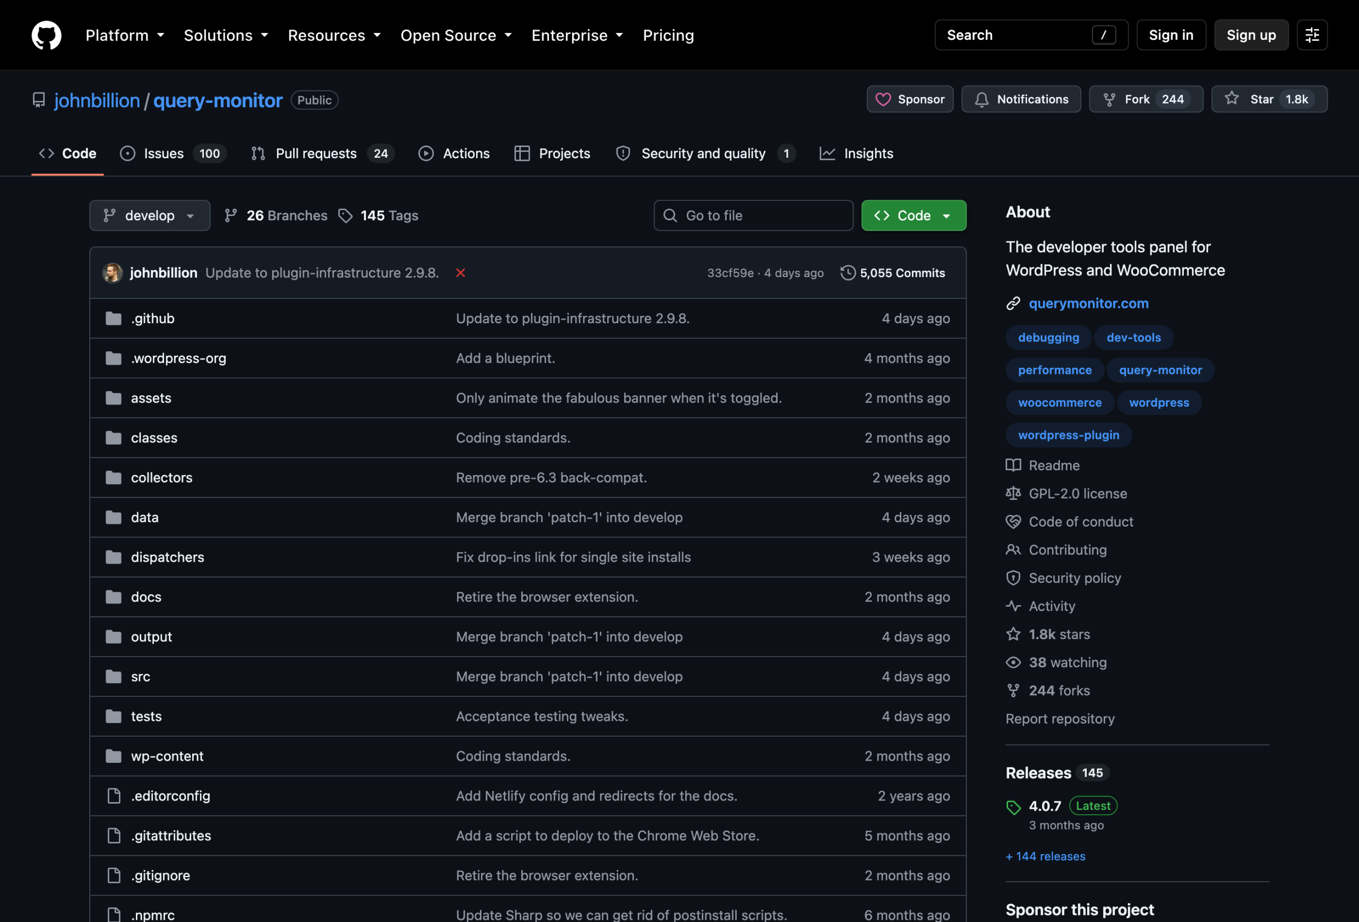Switch to the Actions tab
This screenshot has height=922, width=1359.
[x=454, y=154]
